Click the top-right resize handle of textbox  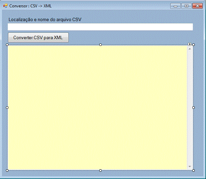(x=193, y=45)
